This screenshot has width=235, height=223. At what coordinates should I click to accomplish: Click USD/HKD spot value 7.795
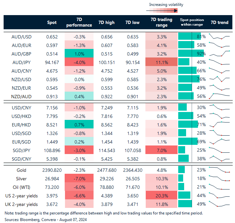click(x=52, y=116)
